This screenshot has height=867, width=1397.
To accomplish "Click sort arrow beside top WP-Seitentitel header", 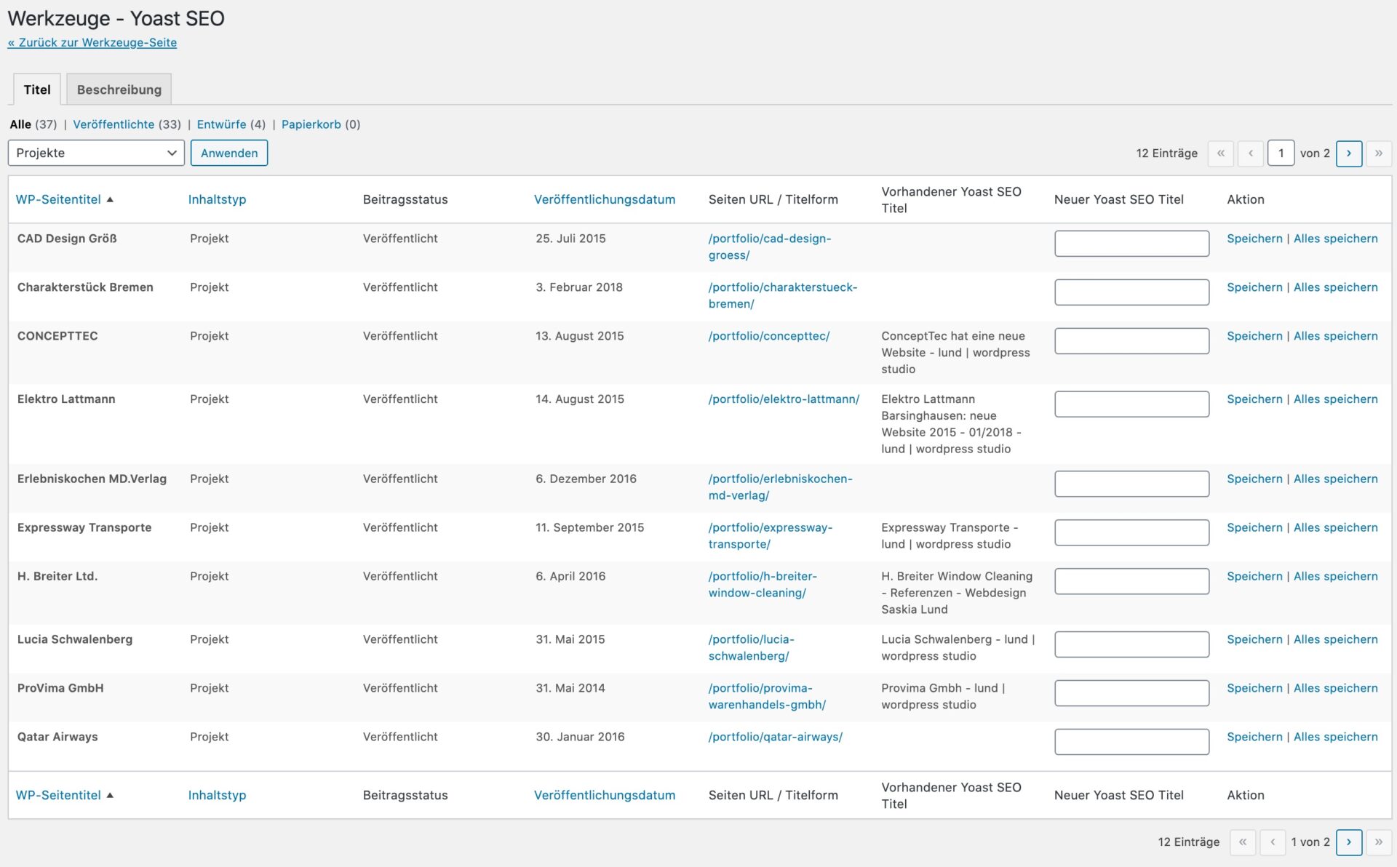I will pyautogui.click(x=110, y=200).
